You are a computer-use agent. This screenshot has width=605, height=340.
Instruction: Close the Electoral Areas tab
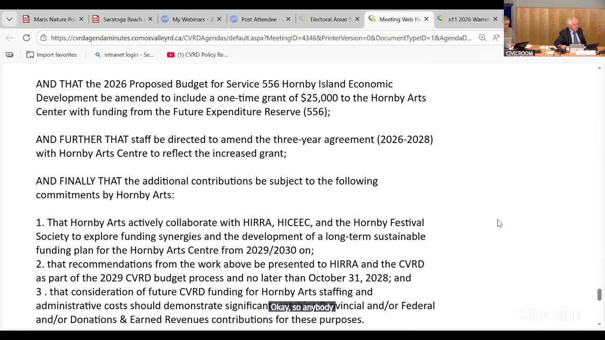pos(357,19)
